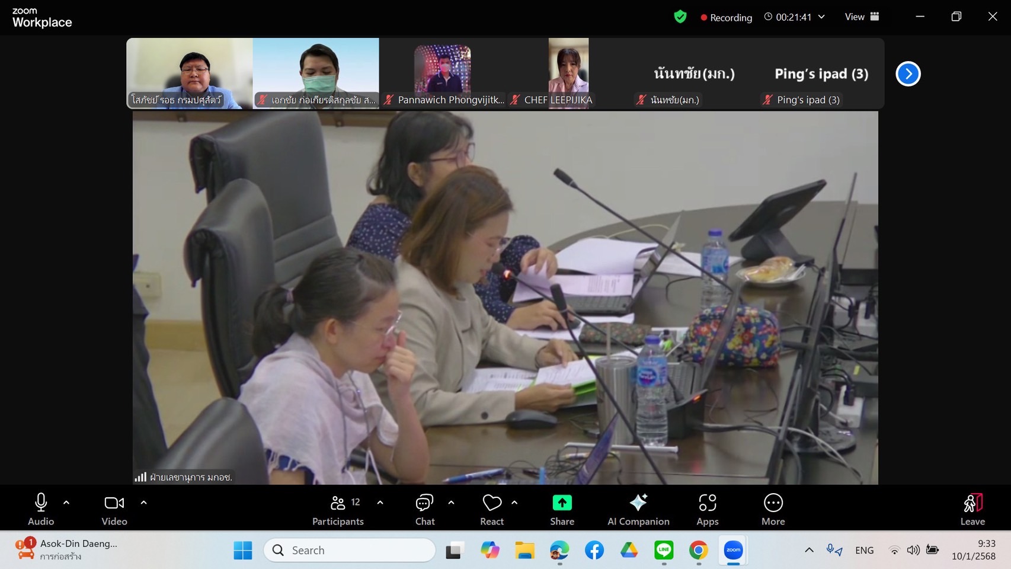Screen dimensions: 1011x569
Task: Show next participants with blue arrow
Action: [908, 74]
